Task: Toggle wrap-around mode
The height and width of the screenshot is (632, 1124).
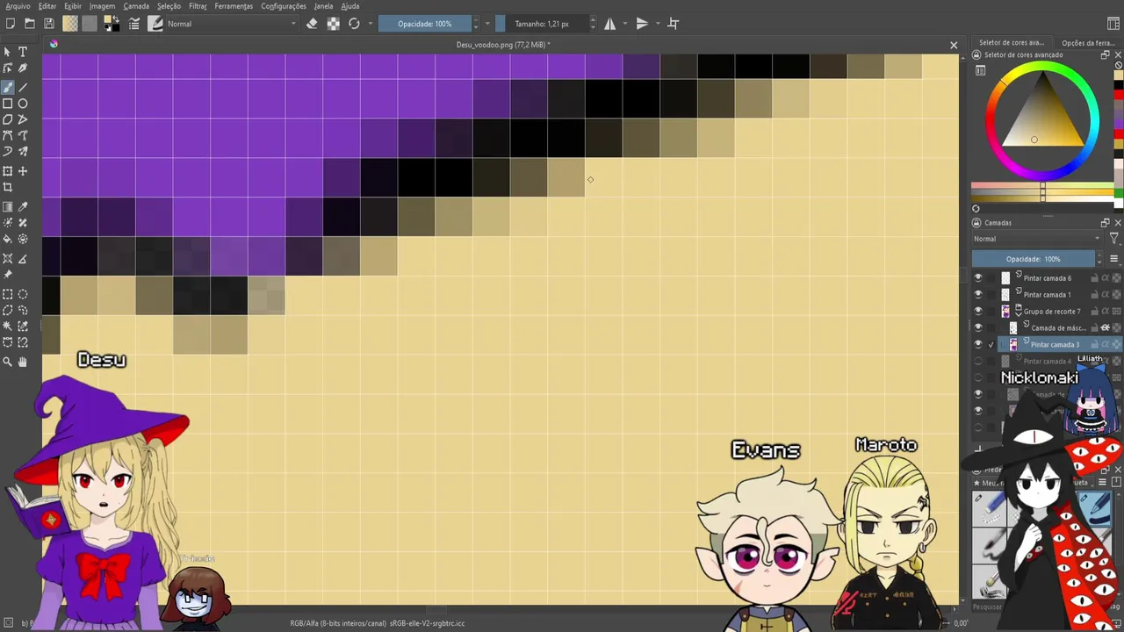Action: tap(674, 24)
